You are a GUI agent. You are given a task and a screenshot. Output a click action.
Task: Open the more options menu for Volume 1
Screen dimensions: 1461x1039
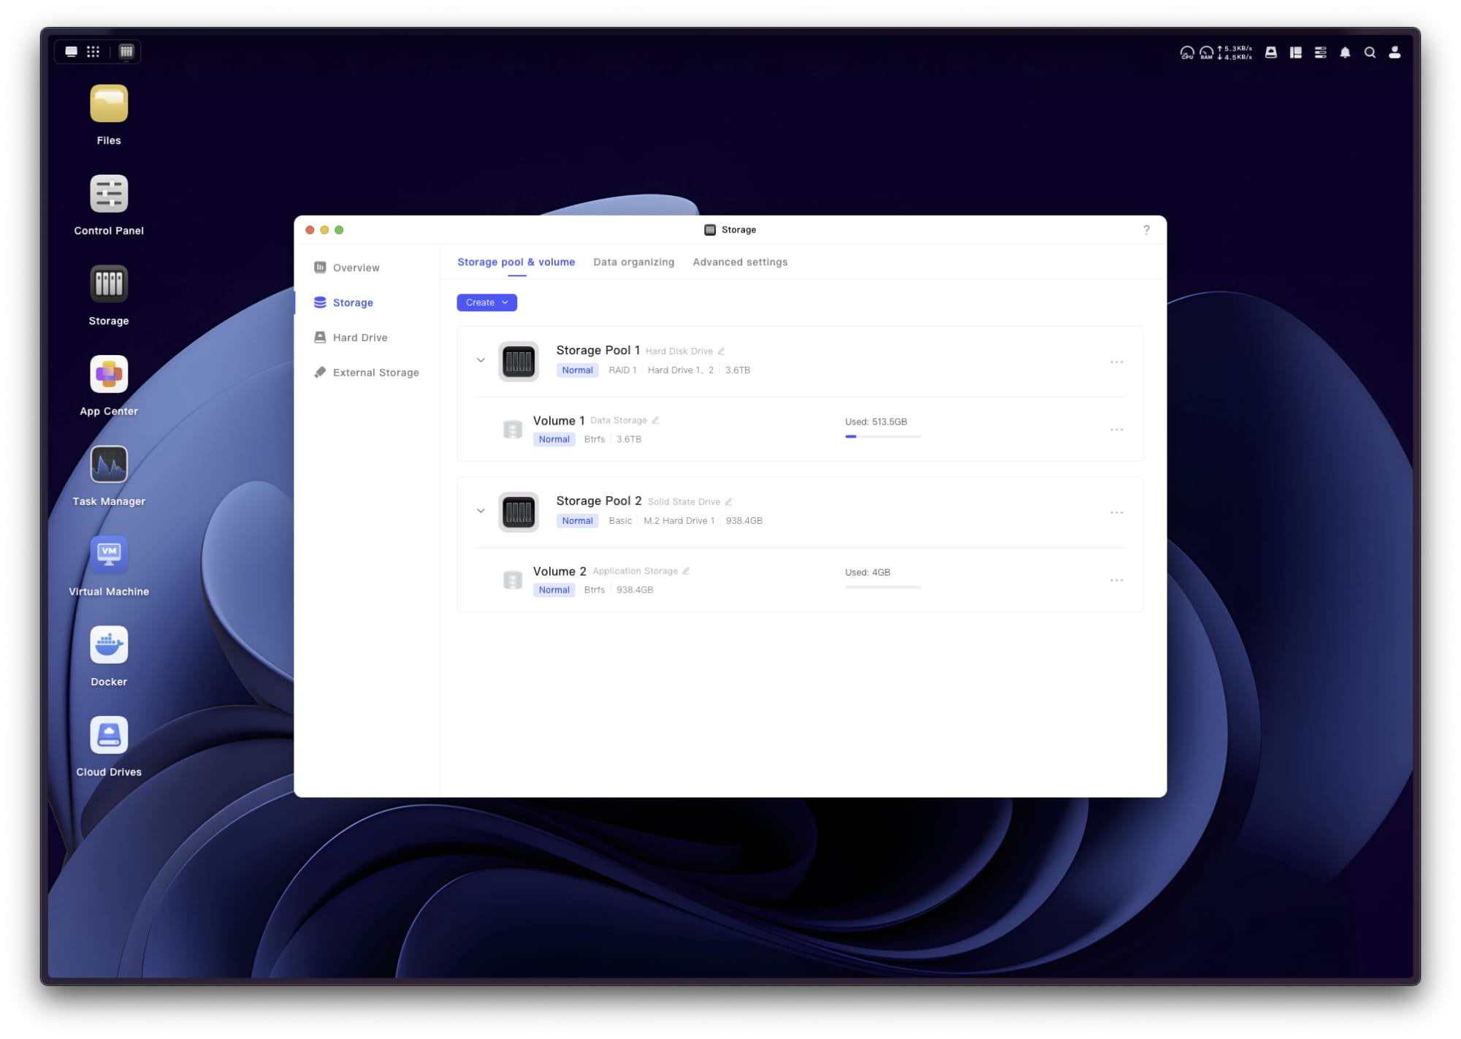click(x=1116, y=430)
